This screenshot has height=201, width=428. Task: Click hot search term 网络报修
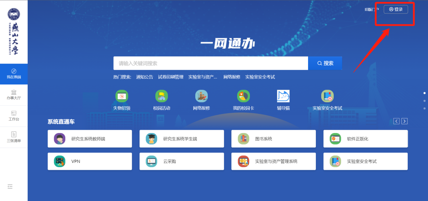232,77
